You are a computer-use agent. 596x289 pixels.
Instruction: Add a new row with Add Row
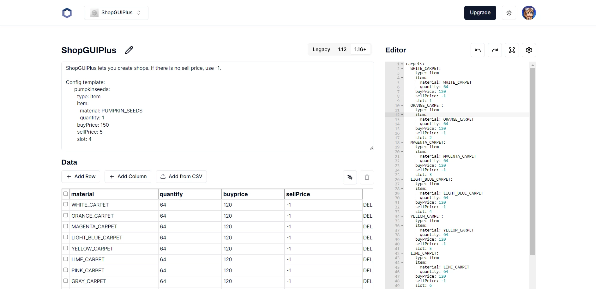coord(81,176)
